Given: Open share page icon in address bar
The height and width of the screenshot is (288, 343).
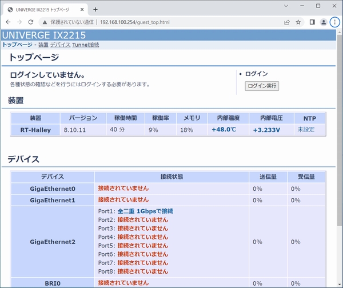Looking at the screenshot, I should (x=287, y=22).
